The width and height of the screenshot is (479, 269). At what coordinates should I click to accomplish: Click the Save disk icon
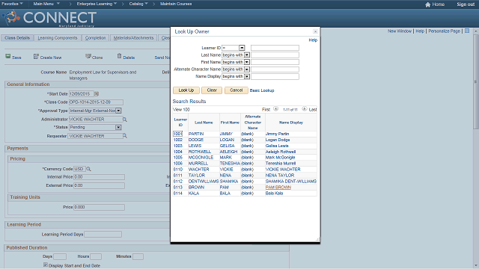click(8, 57)
